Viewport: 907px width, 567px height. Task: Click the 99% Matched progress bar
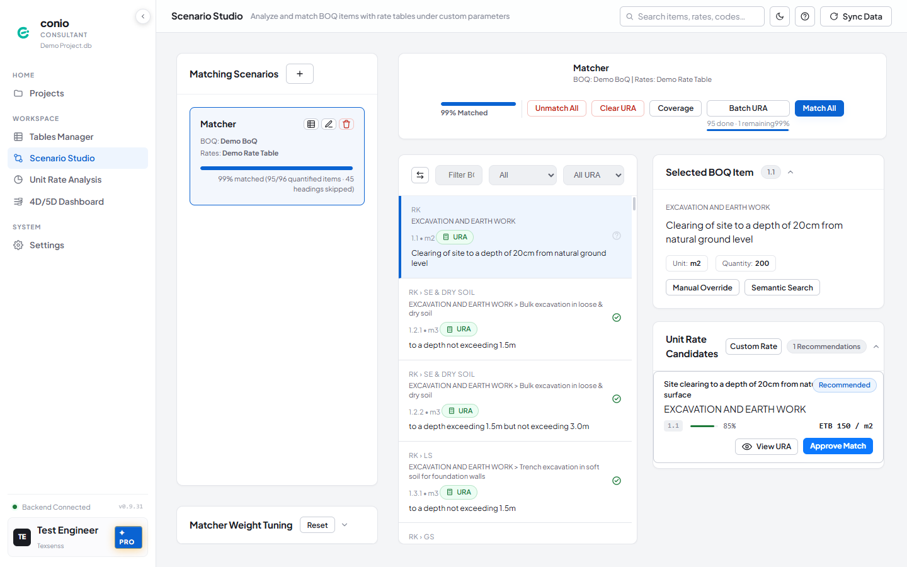point(478,104)
